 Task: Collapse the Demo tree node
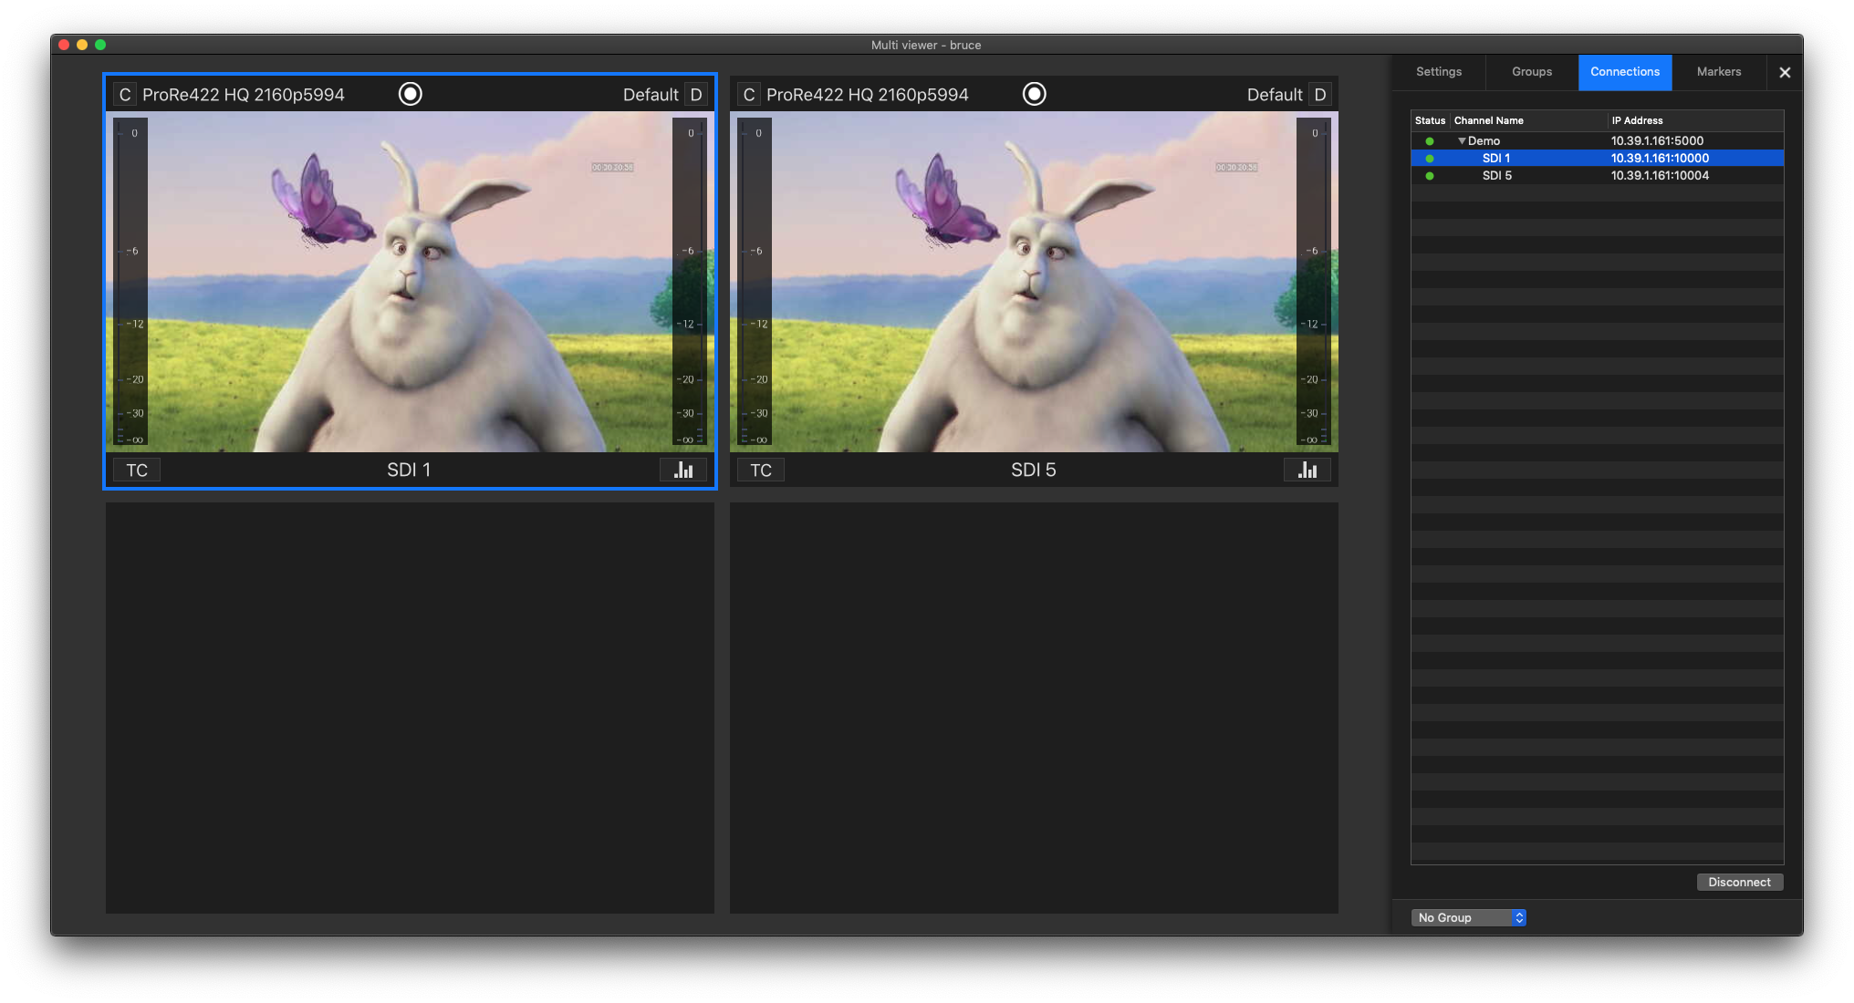[1462, 141]
